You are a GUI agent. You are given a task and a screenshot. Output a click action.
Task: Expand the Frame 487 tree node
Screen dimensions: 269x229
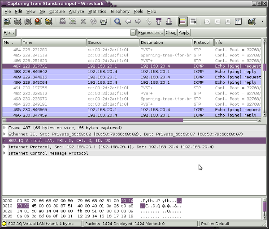click(x=4, y=128)
